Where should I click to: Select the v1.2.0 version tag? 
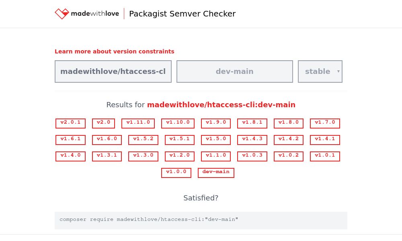click(x=179, y=156)
